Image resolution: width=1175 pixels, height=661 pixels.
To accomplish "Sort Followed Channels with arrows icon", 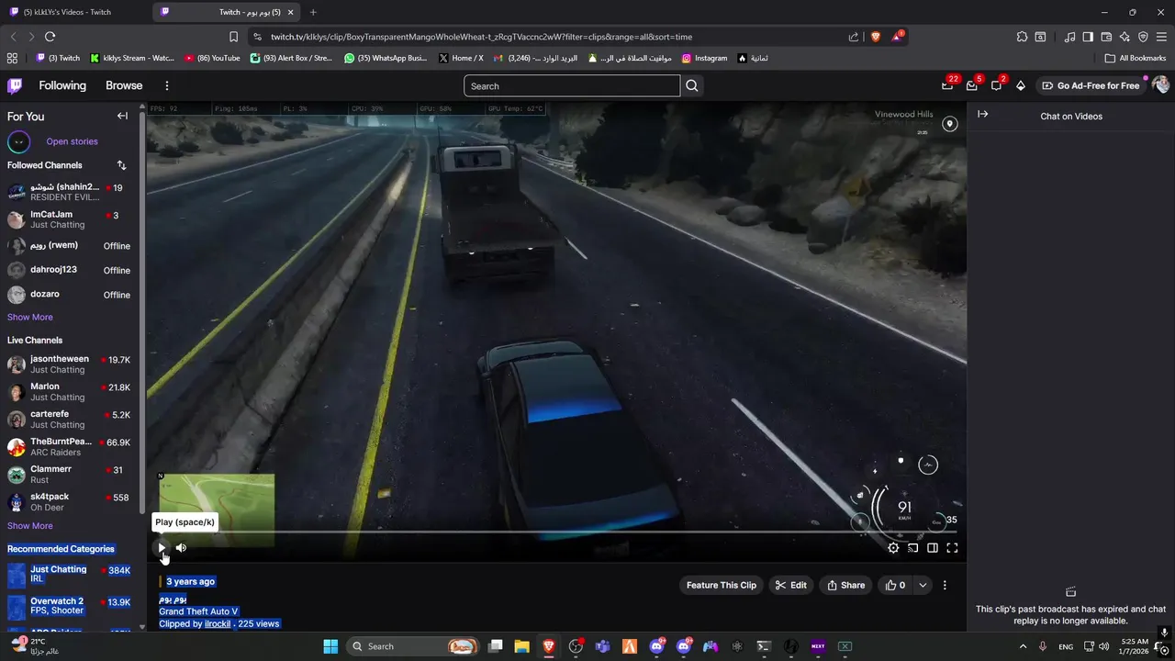I will tap(121, 165).
